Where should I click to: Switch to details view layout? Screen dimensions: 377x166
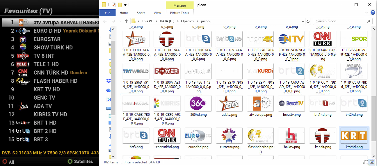365,162
